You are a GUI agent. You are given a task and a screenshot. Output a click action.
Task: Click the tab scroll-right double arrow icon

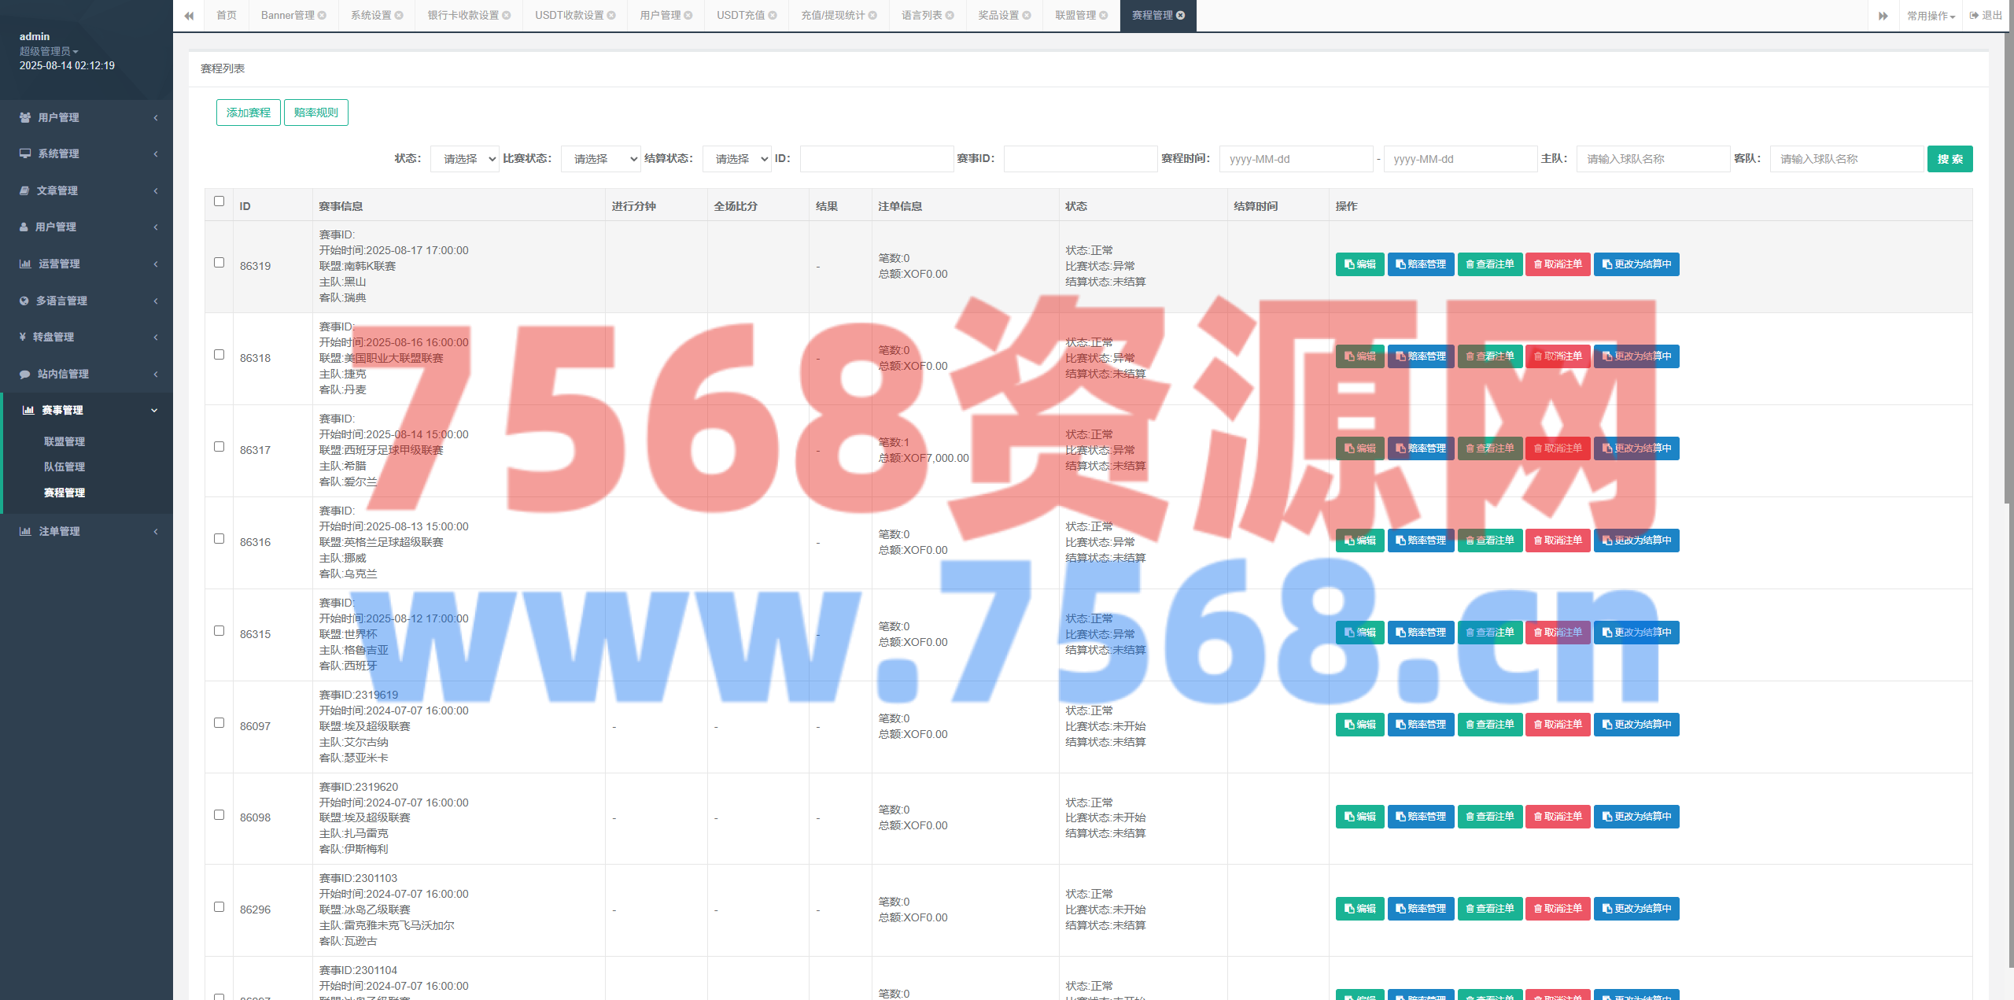1883,16
